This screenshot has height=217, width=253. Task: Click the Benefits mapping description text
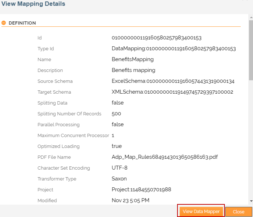(x=133, y=70)
